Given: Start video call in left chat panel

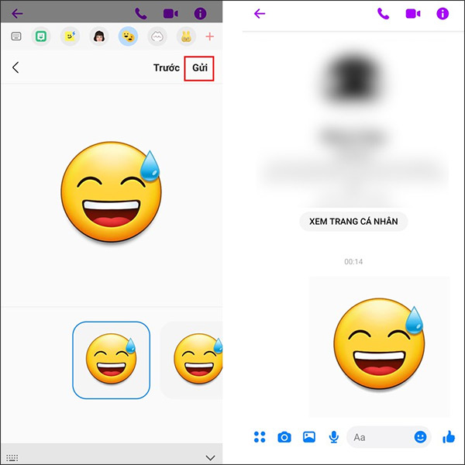Looking at the screenshot, I should coord(170,14).
